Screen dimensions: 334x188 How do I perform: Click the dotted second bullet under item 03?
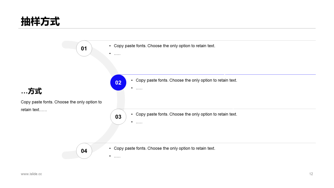(139, 122)
